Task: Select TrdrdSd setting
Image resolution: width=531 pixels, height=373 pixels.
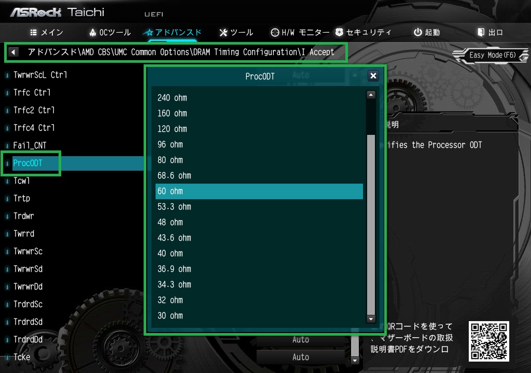Action: [28, 322]
